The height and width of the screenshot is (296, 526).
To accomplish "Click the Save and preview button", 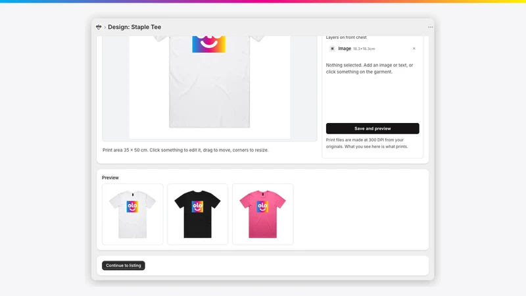I will click(x=372, y=128).
